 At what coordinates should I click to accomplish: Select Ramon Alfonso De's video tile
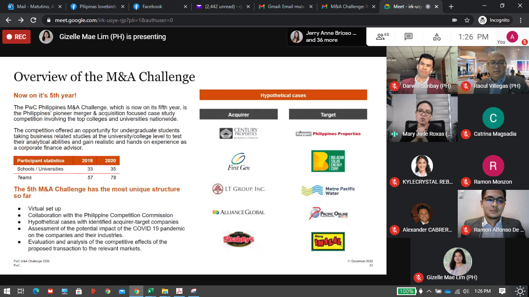pos(493,214)
